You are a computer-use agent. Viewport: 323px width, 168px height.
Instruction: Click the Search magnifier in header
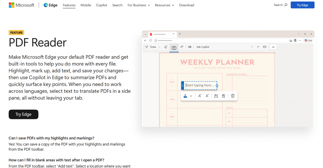[x=286, y=5]
